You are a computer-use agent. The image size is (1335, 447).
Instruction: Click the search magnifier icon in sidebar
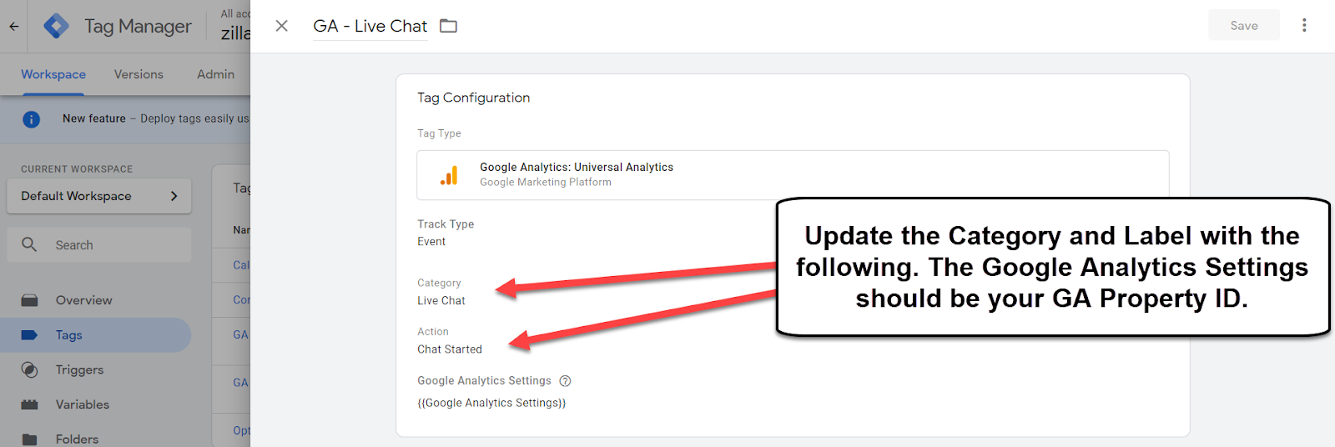[x=29, y=244]
